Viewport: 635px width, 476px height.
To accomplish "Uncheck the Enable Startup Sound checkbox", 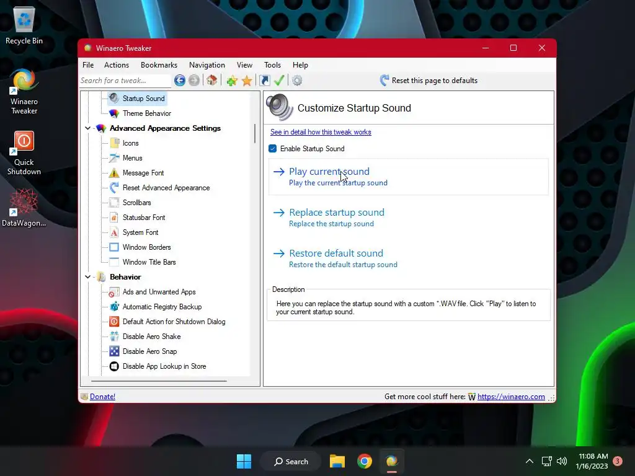I will point(273,149).
